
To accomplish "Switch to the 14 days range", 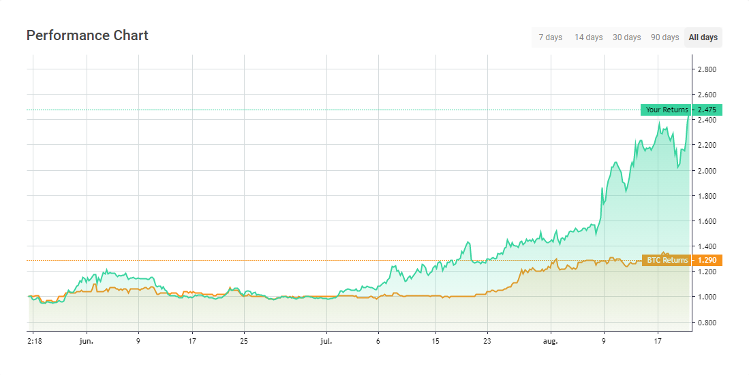I will tap(589, 37).
